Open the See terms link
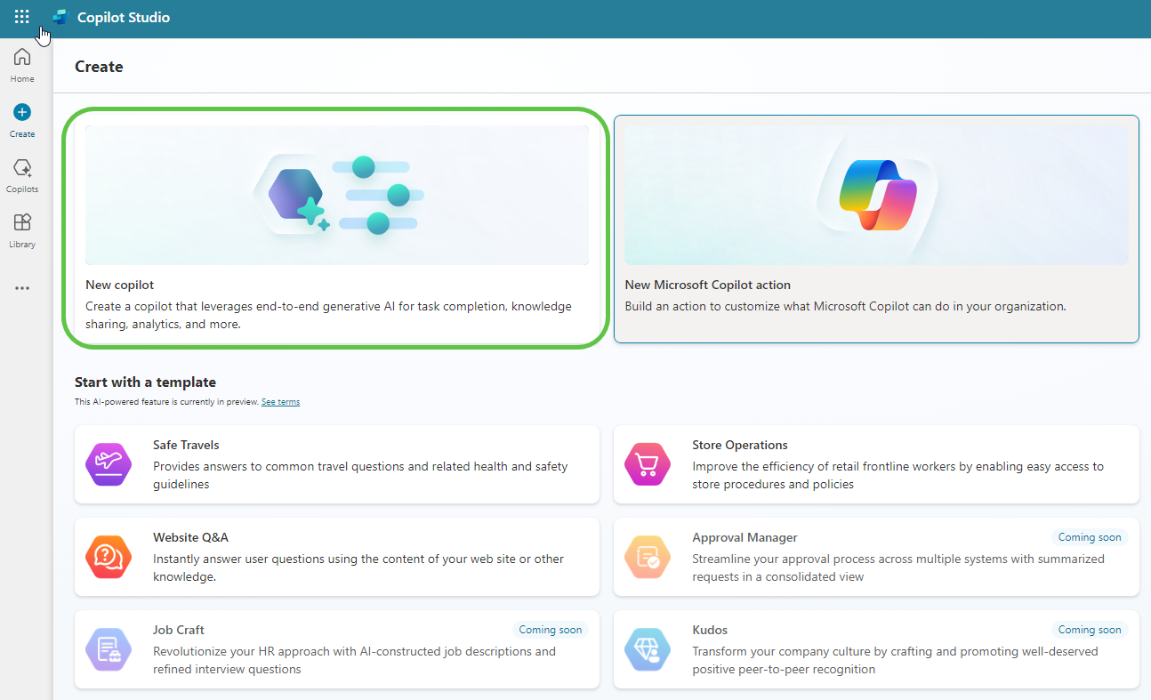The width and height of the screenshot is (1151, 700). point(280,401)
